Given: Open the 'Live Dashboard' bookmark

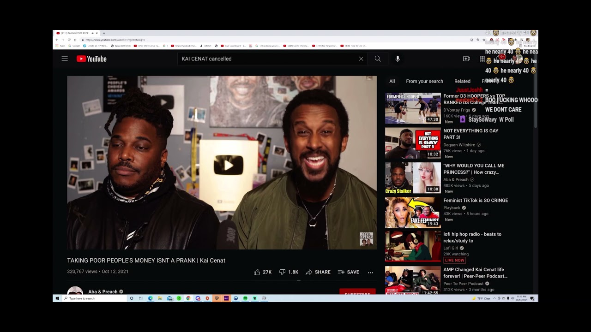Looking at the screenshot, I should coord(233,46).
